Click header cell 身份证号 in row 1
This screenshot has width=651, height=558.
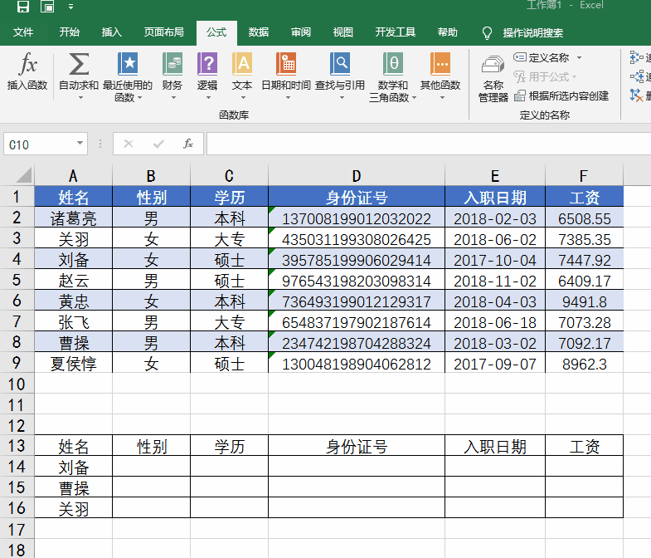(x=357, y=197)
